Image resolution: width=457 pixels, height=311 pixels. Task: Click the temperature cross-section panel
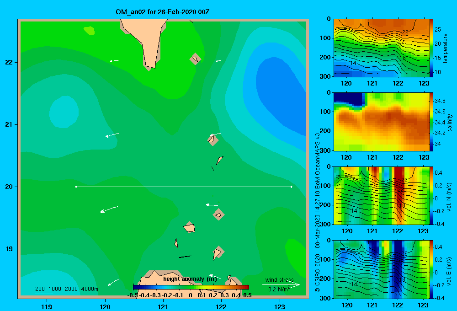[382, 48]
